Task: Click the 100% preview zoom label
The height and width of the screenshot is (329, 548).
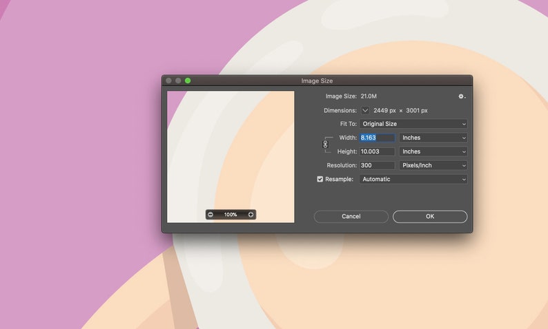Action: (231, 214)
